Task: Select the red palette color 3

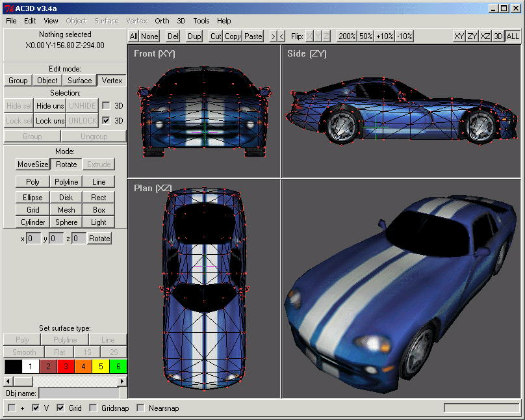Action: point(66,367)
